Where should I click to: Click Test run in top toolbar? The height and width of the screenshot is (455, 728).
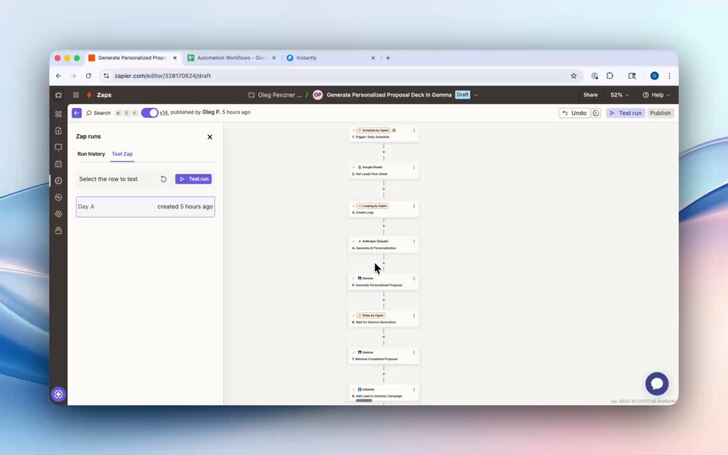coord(626,113)
